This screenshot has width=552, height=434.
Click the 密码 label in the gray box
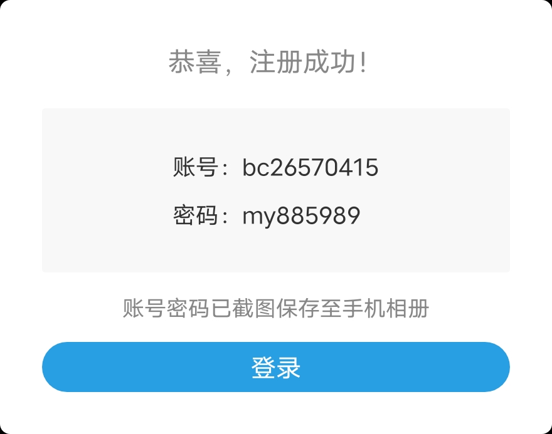pyautogui.click(x=194, y=215)
